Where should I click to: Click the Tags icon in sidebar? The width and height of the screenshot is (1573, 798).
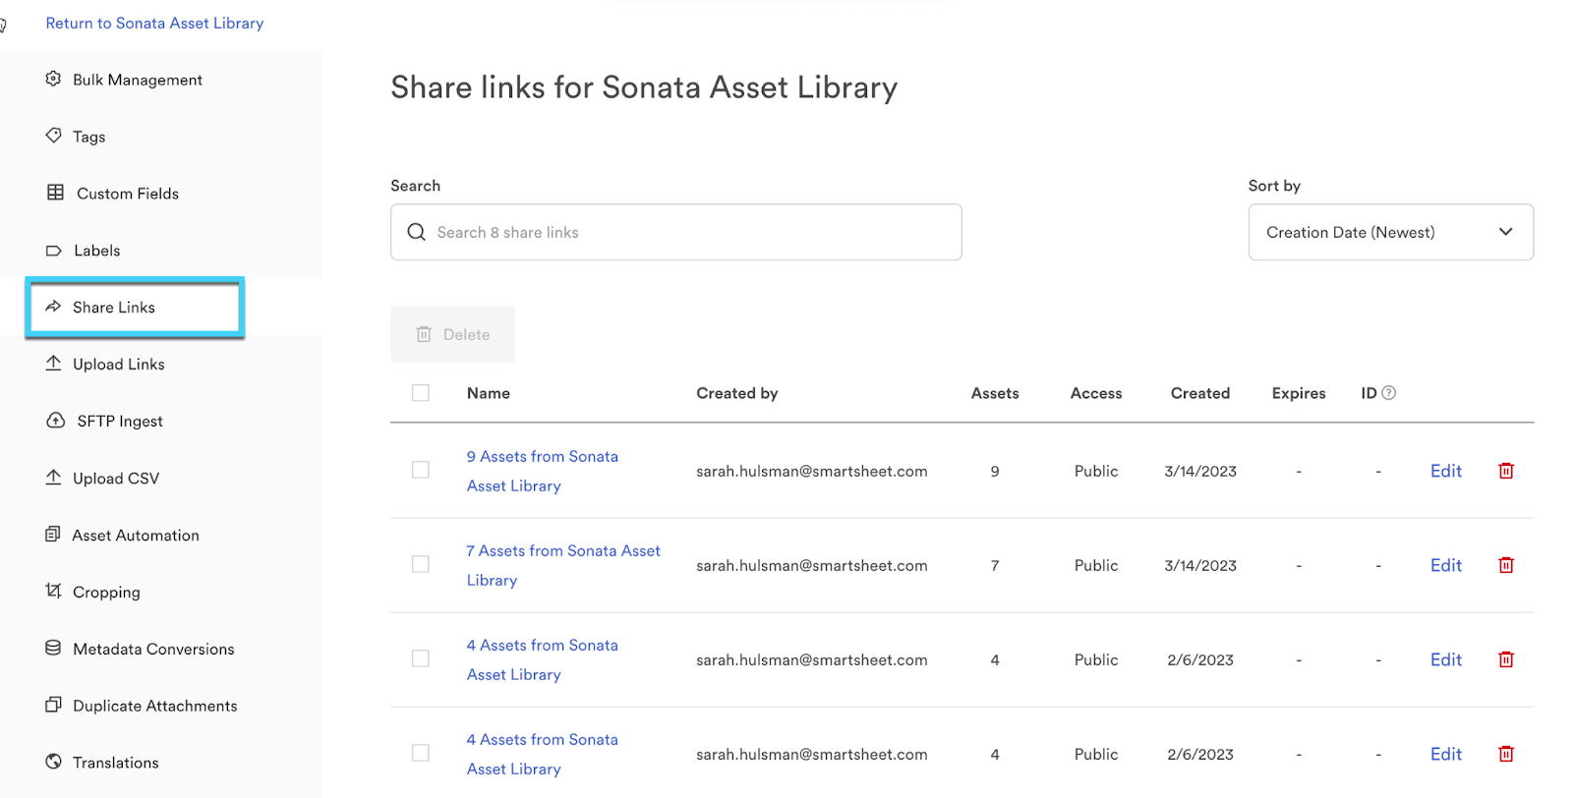point(54,136)
